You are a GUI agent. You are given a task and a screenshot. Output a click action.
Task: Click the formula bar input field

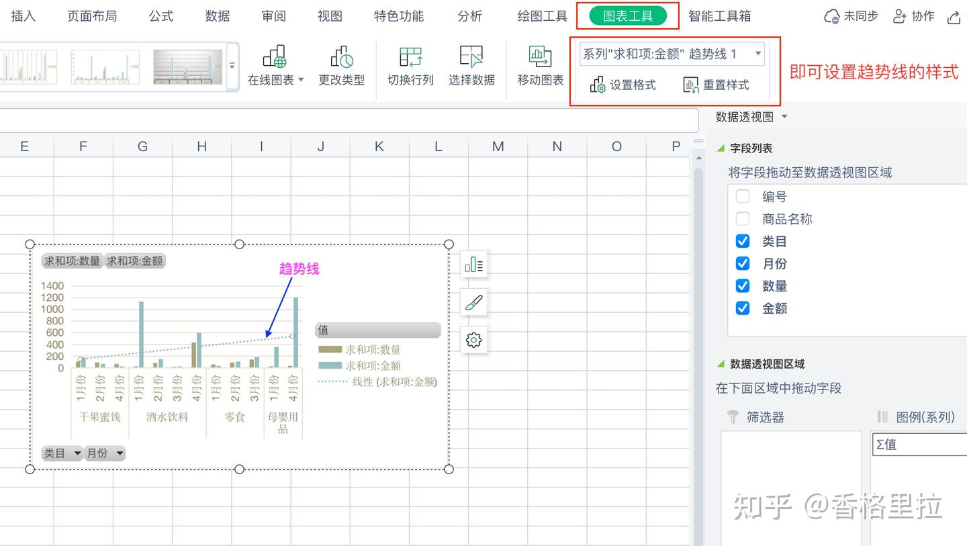(349, 120)
